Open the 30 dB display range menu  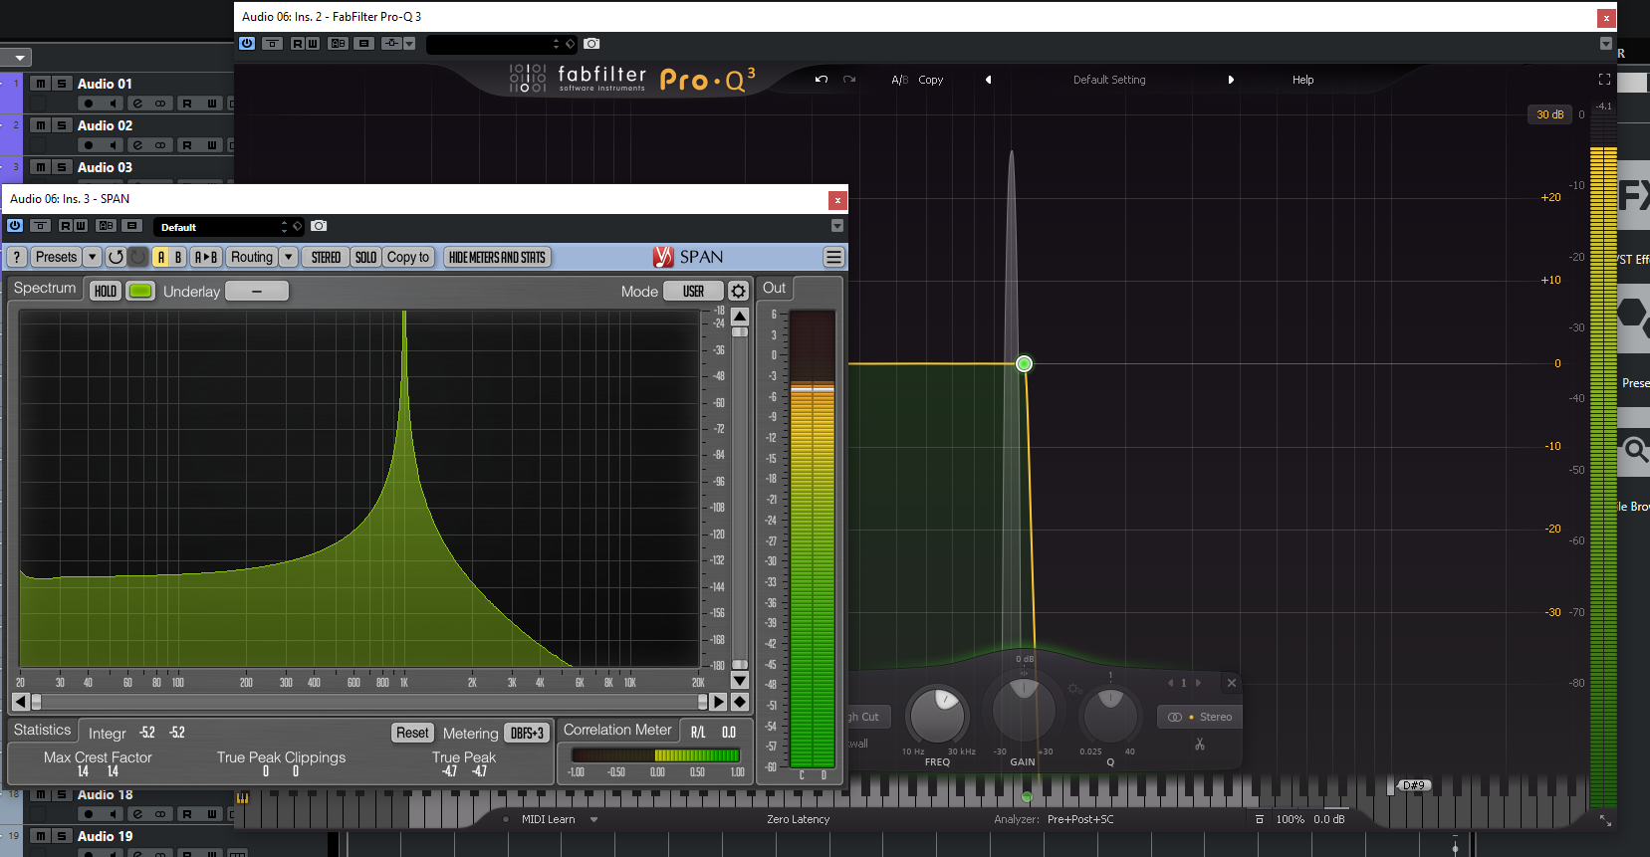point(1549,114)
